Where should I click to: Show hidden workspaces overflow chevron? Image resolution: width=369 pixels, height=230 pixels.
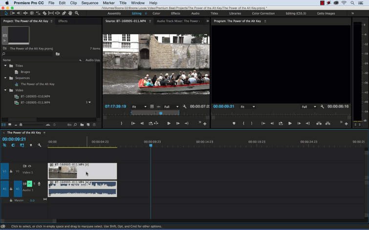(x=352, y=13)
